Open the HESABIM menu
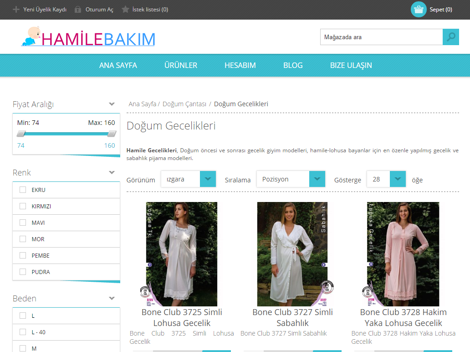The width and height of the screenshot is (470, 352). pyautogui.click(x=240, y=65)
